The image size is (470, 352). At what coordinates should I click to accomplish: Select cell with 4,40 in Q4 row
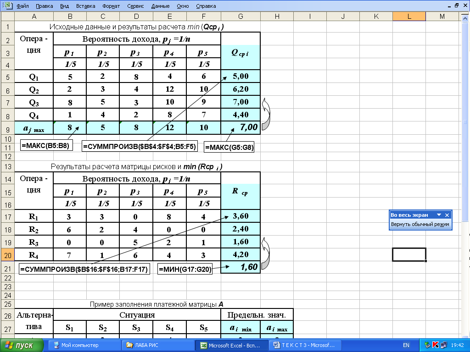click(241, 115)
